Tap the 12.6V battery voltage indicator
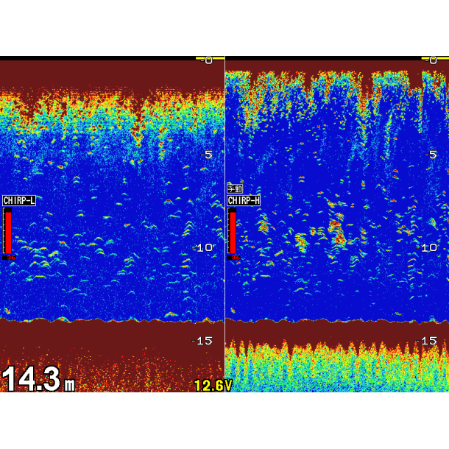Image resolution: width=449 pixels, height=449 pixels. [x=212, y=385]
